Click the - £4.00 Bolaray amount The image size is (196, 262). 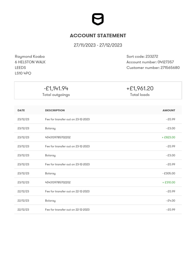coord(170,201)
